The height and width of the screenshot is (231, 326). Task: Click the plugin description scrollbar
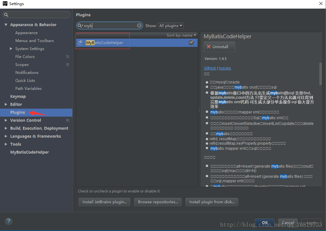click(x=320, y=74)
